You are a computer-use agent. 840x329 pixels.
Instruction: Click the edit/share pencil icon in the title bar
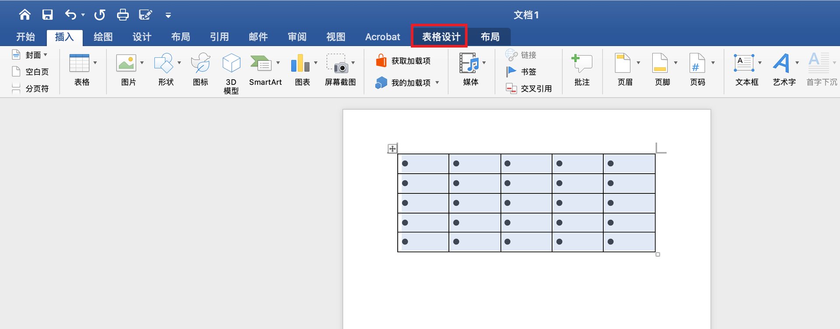tap(145, 15)
